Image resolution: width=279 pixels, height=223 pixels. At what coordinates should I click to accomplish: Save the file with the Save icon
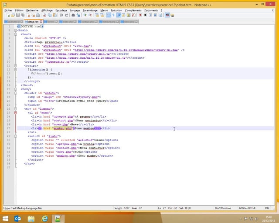(x=18, y=15)
